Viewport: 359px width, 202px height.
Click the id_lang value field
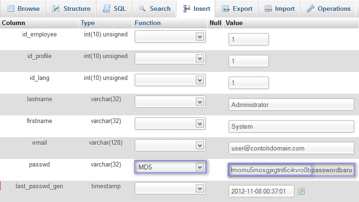tap(249, 83)
